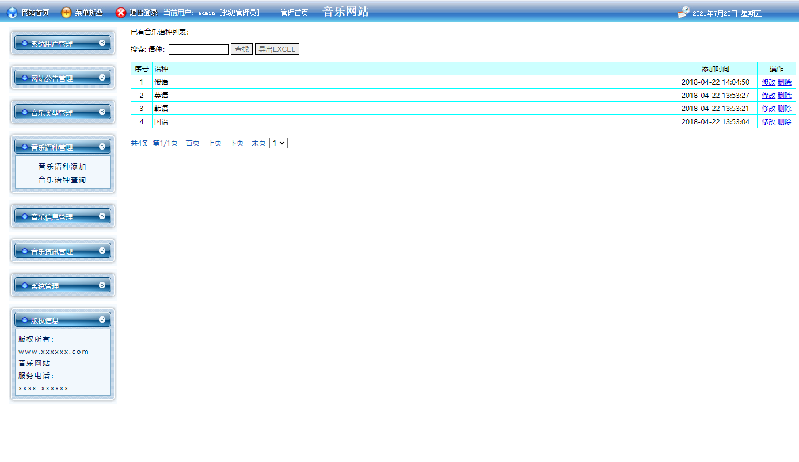Expand the 音乐资讯管理 sidebar section

point(63,251)
